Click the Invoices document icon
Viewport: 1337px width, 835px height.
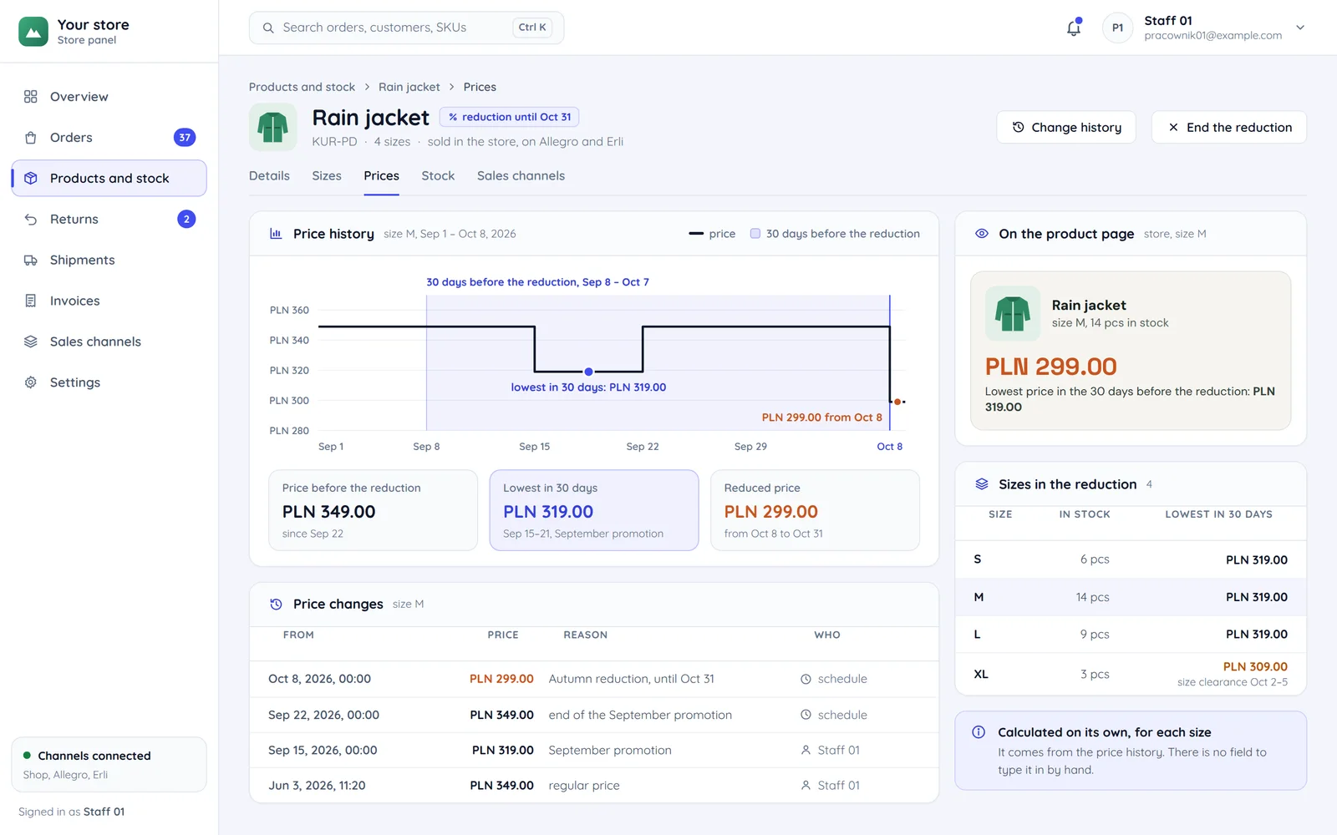click(x=31, y=301)
